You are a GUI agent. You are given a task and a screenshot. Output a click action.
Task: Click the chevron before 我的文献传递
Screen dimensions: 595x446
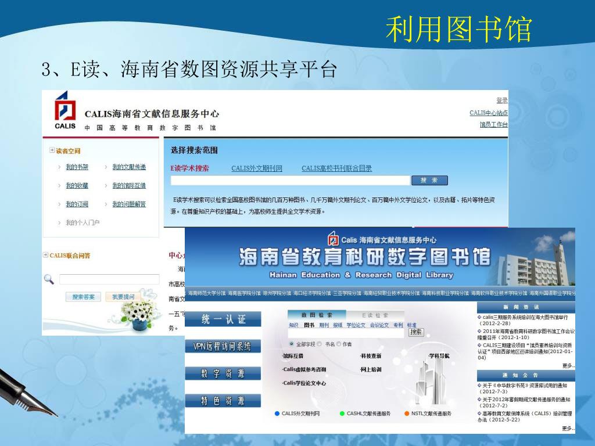[x=106, y=167]
